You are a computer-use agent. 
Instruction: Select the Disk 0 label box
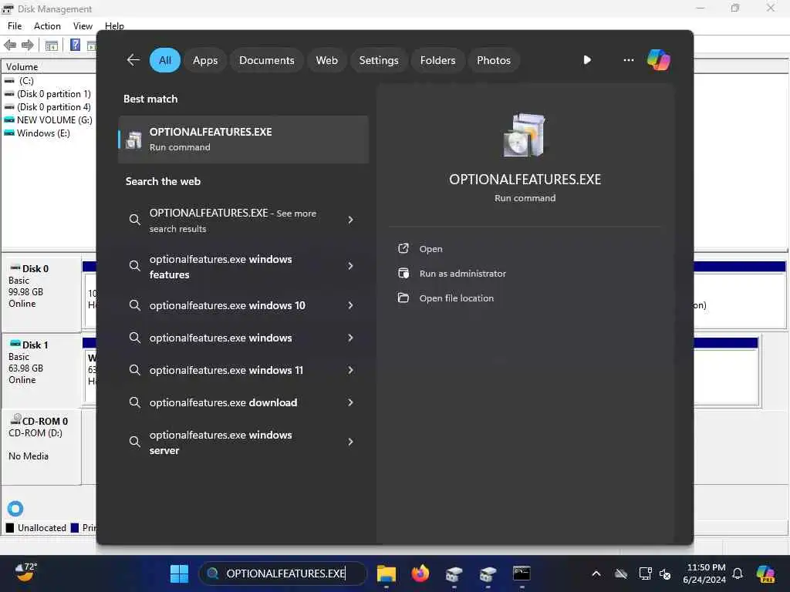[42, 294]
